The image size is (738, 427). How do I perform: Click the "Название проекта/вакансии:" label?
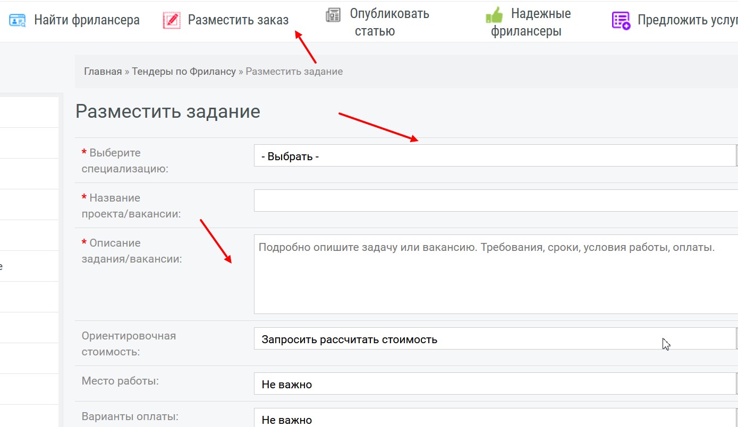pyautogui.click(x=131, y=206)
